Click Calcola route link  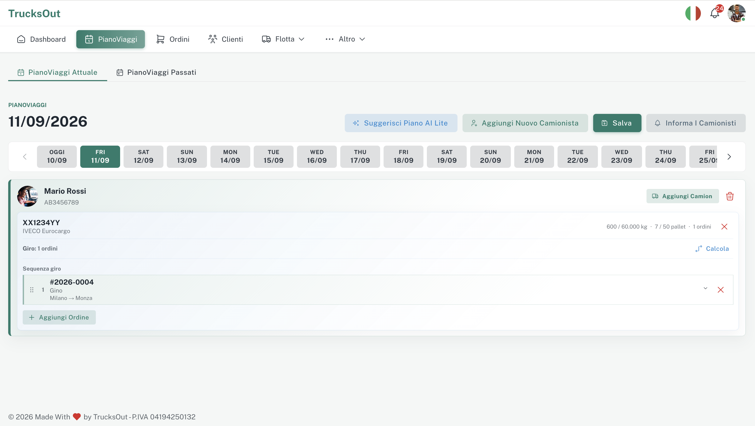point(712,249)
